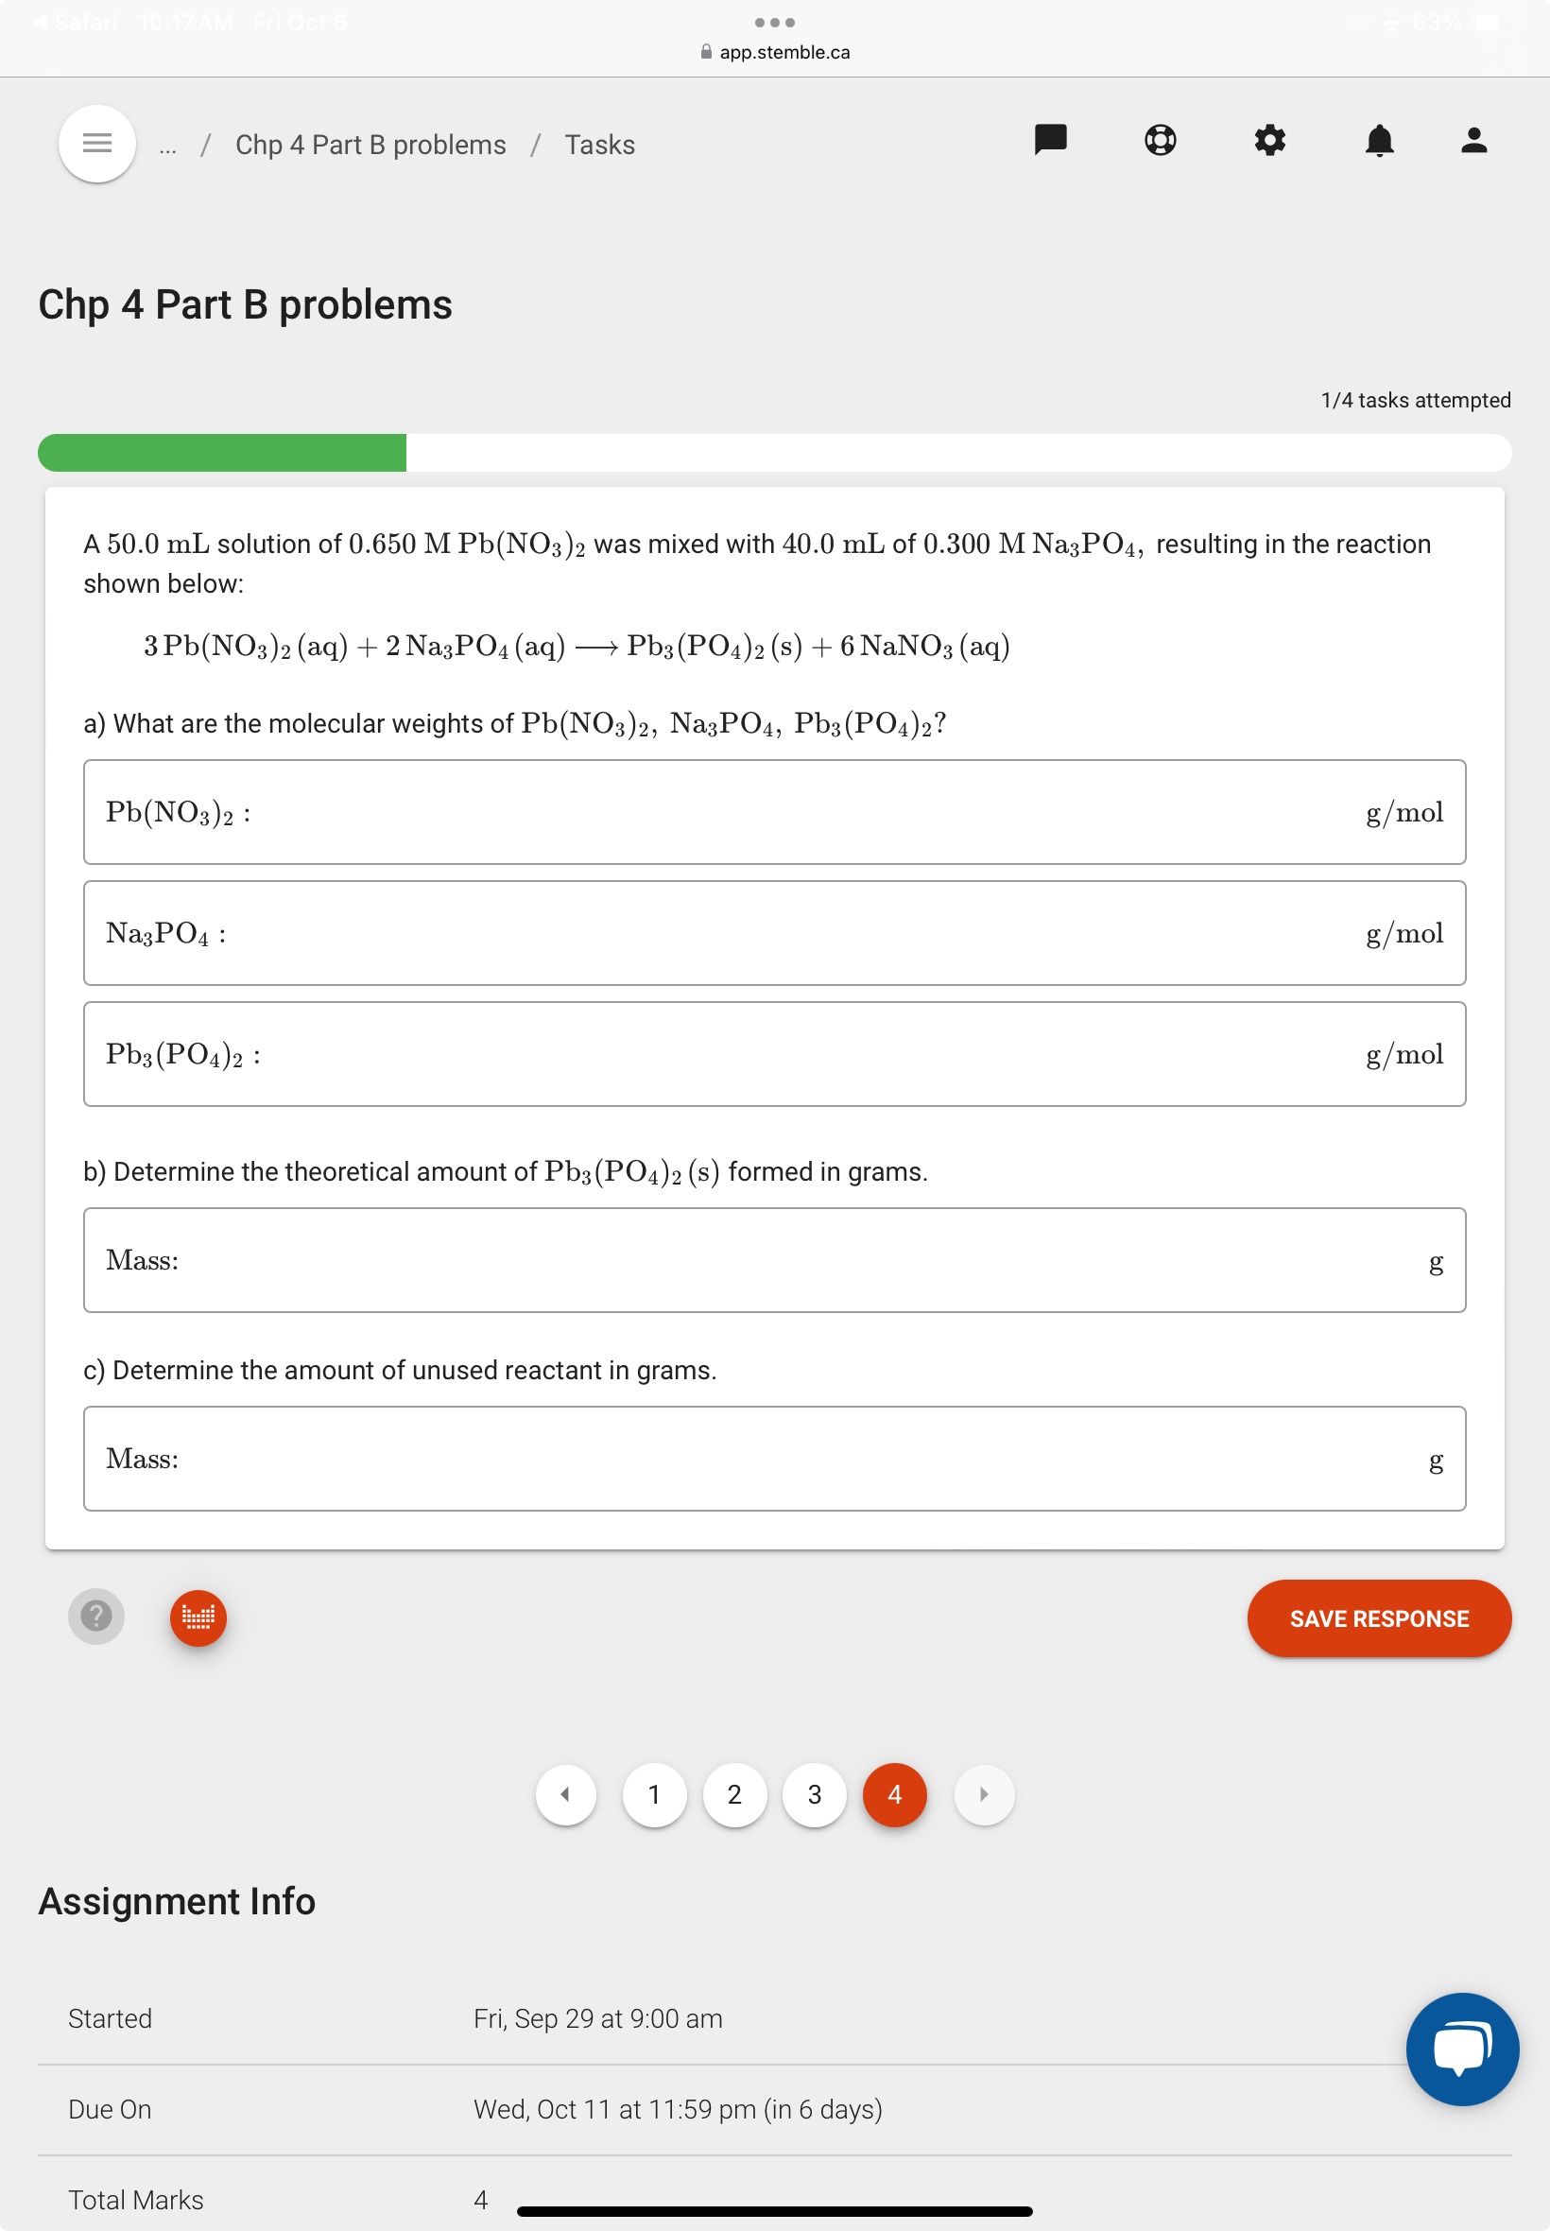
Task: Open the support chat bubble icon
Action: 1461,2049
